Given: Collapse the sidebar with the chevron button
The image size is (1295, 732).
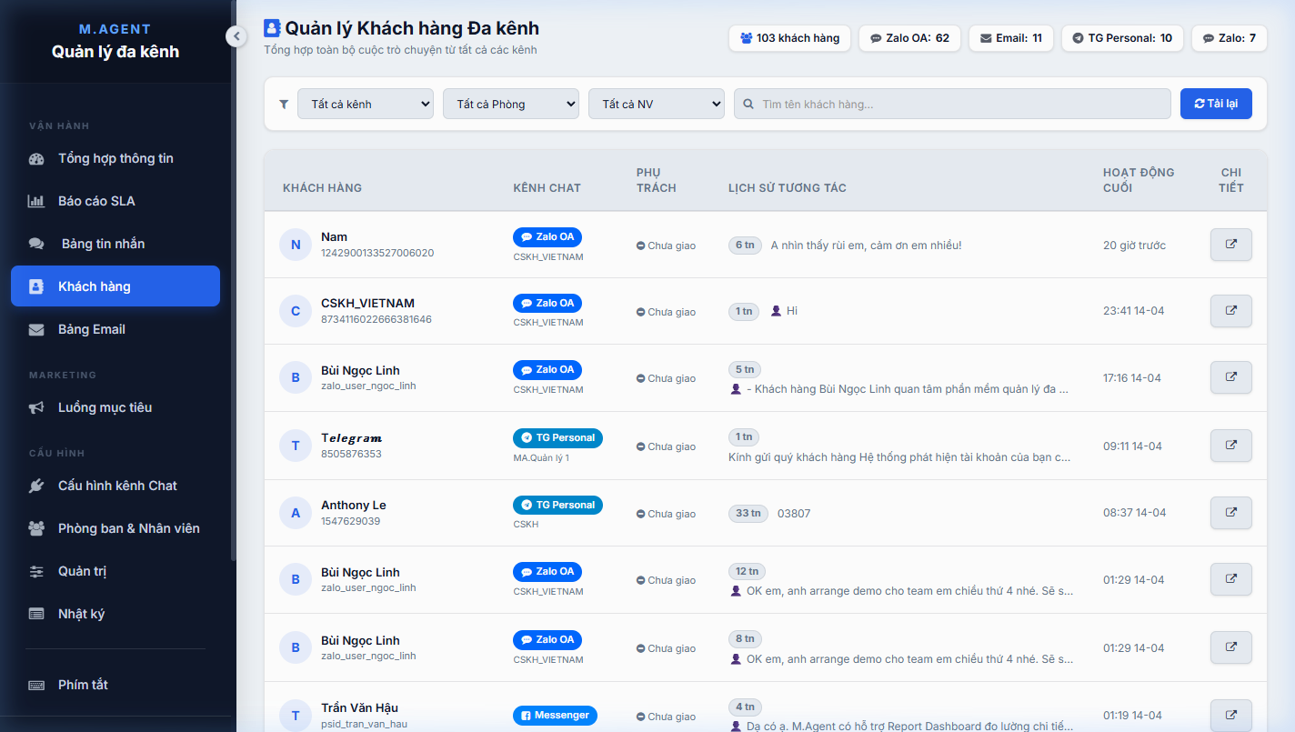Looking at the screenshot, I should pos(236,36).
